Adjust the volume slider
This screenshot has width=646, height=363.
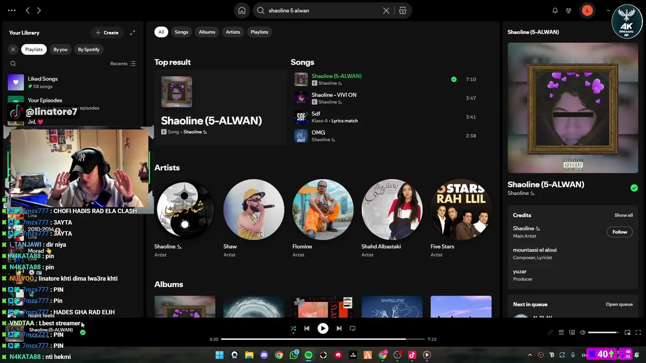coord(604,333)
